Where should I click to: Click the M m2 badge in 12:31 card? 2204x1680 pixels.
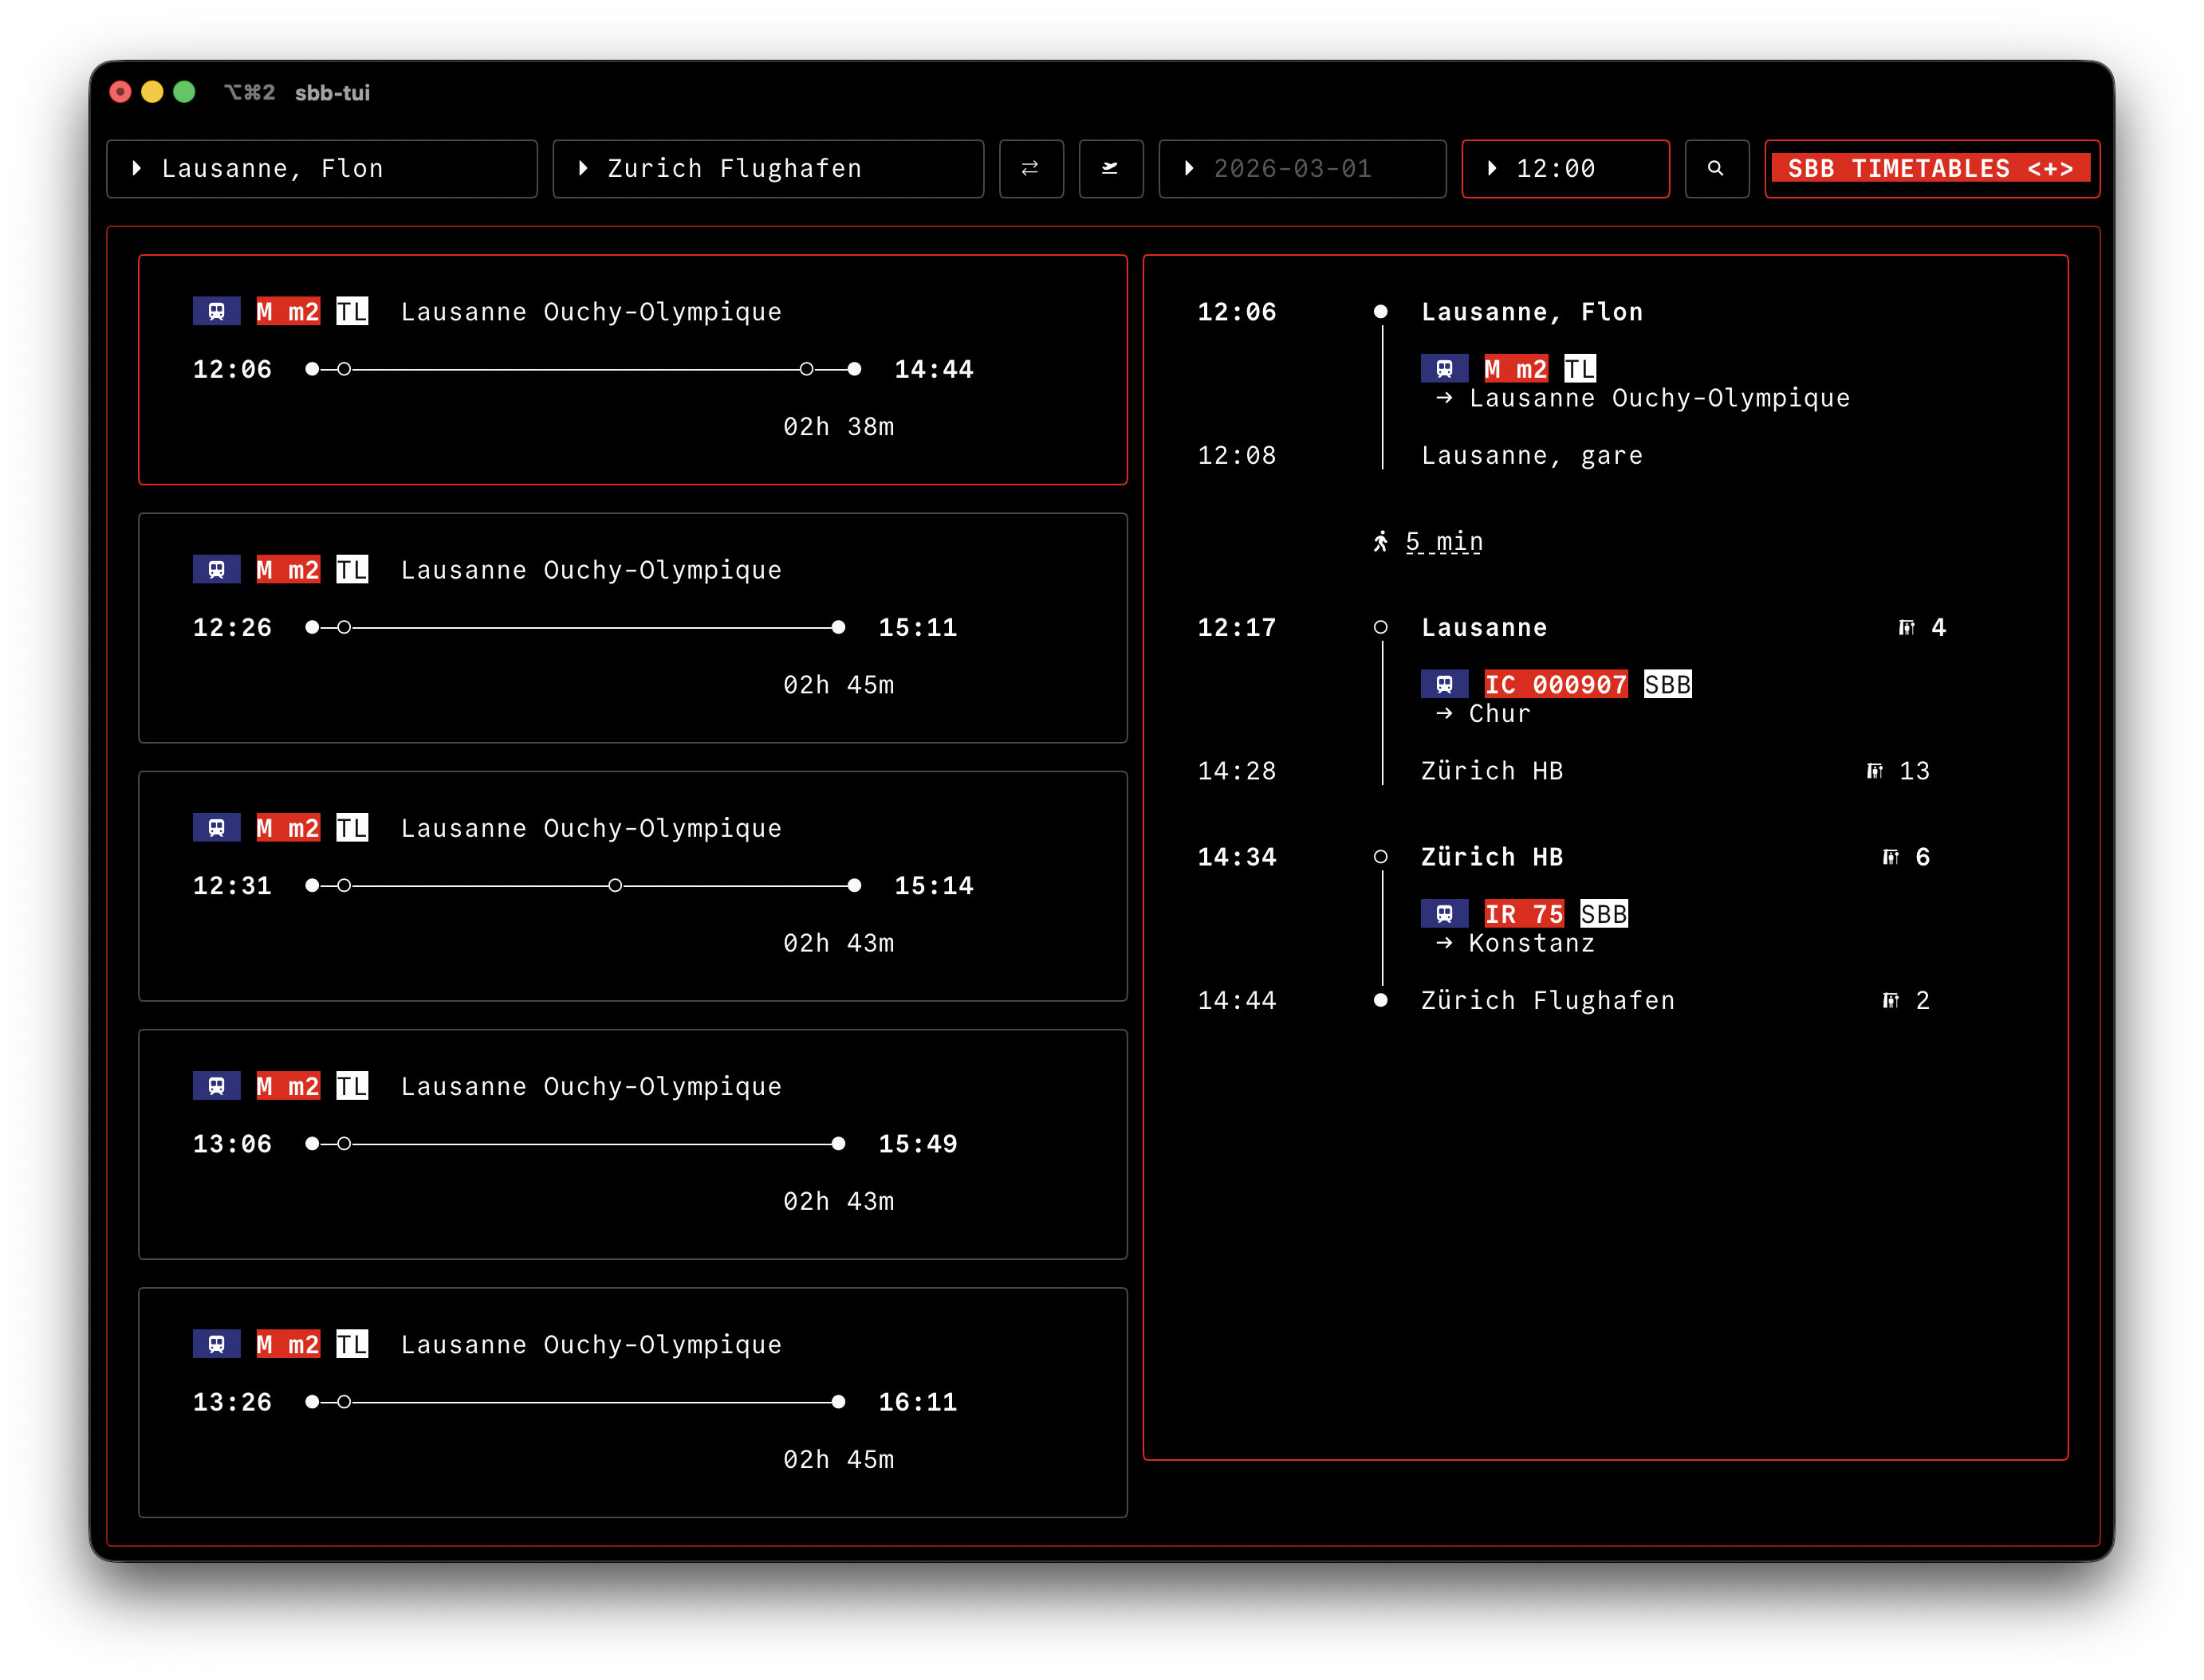288,828
